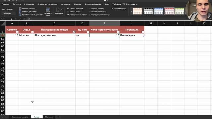Click the confirm entry checkmark in formula bar
This screenshot has height=119, width=212.
pos(20,19)
